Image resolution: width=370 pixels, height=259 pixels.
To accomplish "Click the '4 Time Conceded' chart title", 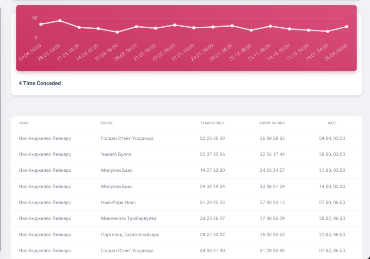I will 40,84.
